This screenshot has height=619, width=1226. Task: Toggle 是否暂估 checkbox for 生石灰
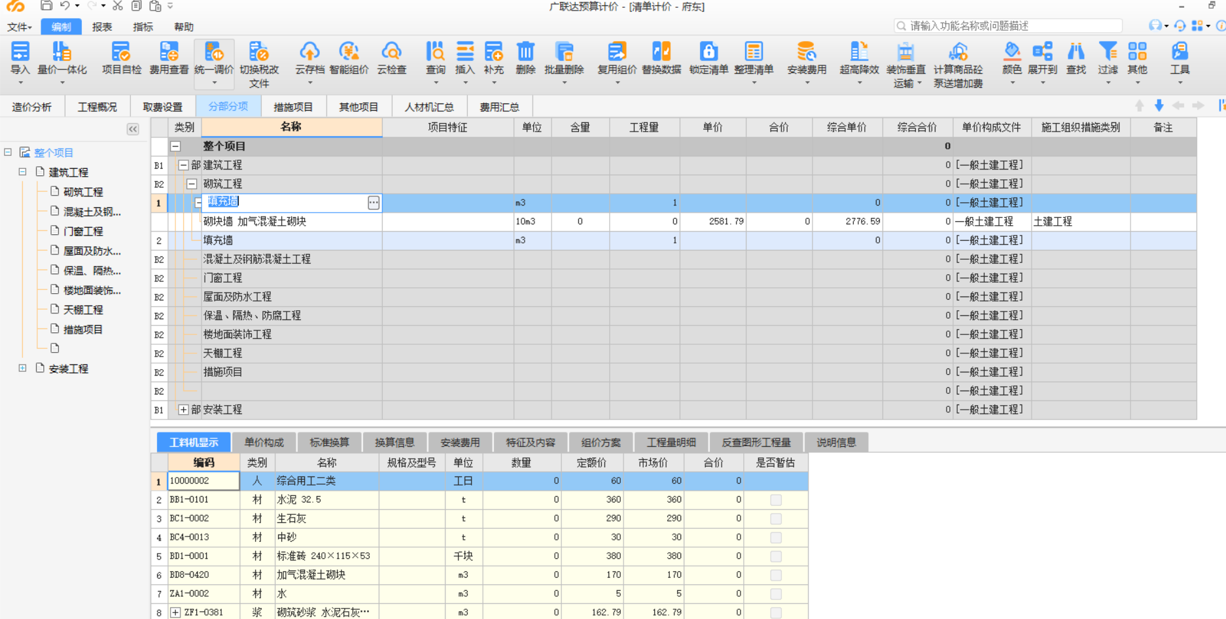click(x=776, y=519)
